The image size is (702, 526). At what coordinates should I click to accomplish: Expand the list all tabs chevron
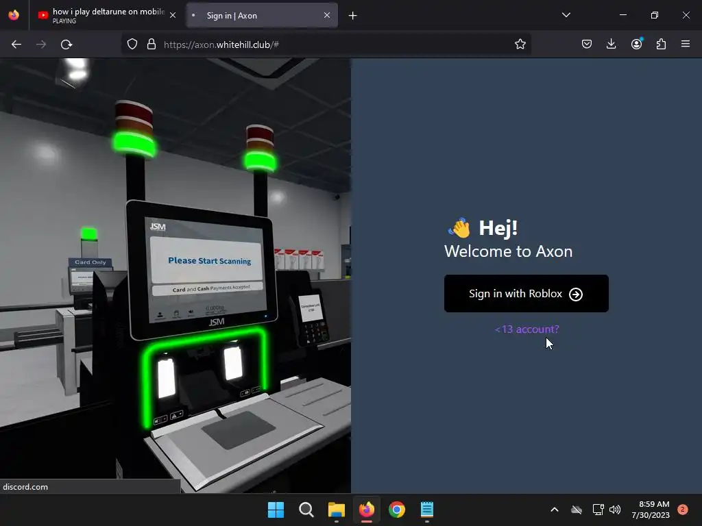pos(566,15)
